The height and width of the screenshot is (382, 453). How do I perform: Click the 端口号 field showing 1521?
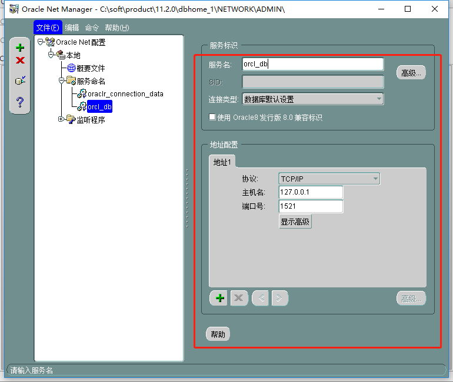click(x=311, y=206)
